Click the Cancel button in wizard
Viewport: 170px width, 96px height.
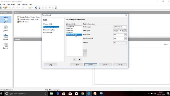[120, 65]
